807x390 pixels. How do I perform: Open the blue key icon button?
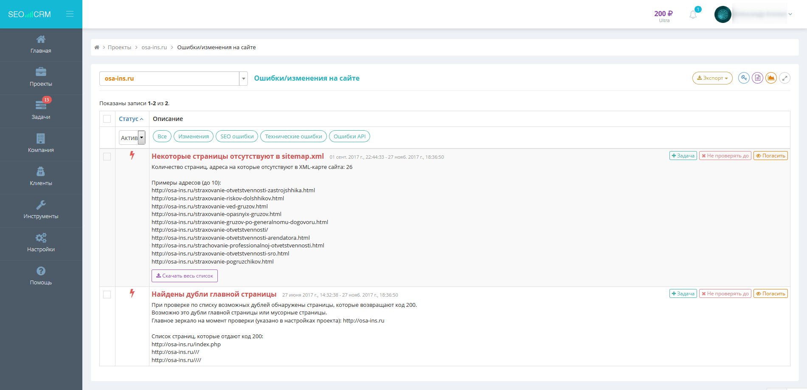[744, 78]
